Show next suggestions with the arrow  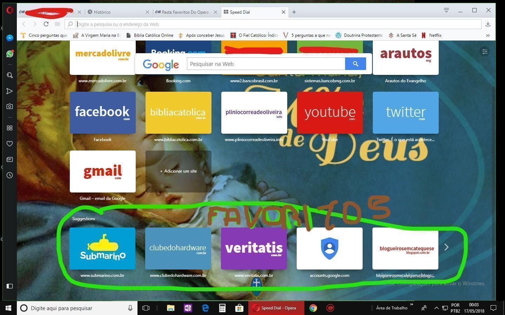tap(446, 247)
